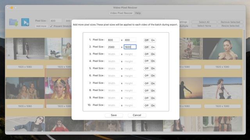This screenshot has height=140, width=250.
Task: Open the Help menu
Action: [138, 13]
